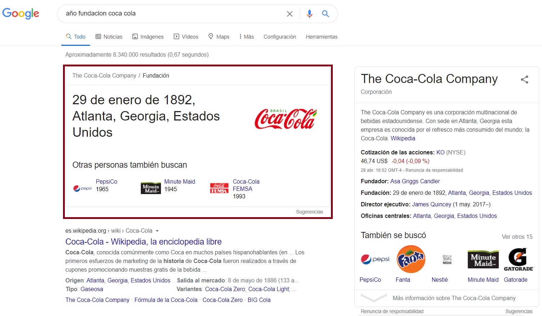Switch to the Noticias tab
542x316 pixels.
tap(109, 37)
